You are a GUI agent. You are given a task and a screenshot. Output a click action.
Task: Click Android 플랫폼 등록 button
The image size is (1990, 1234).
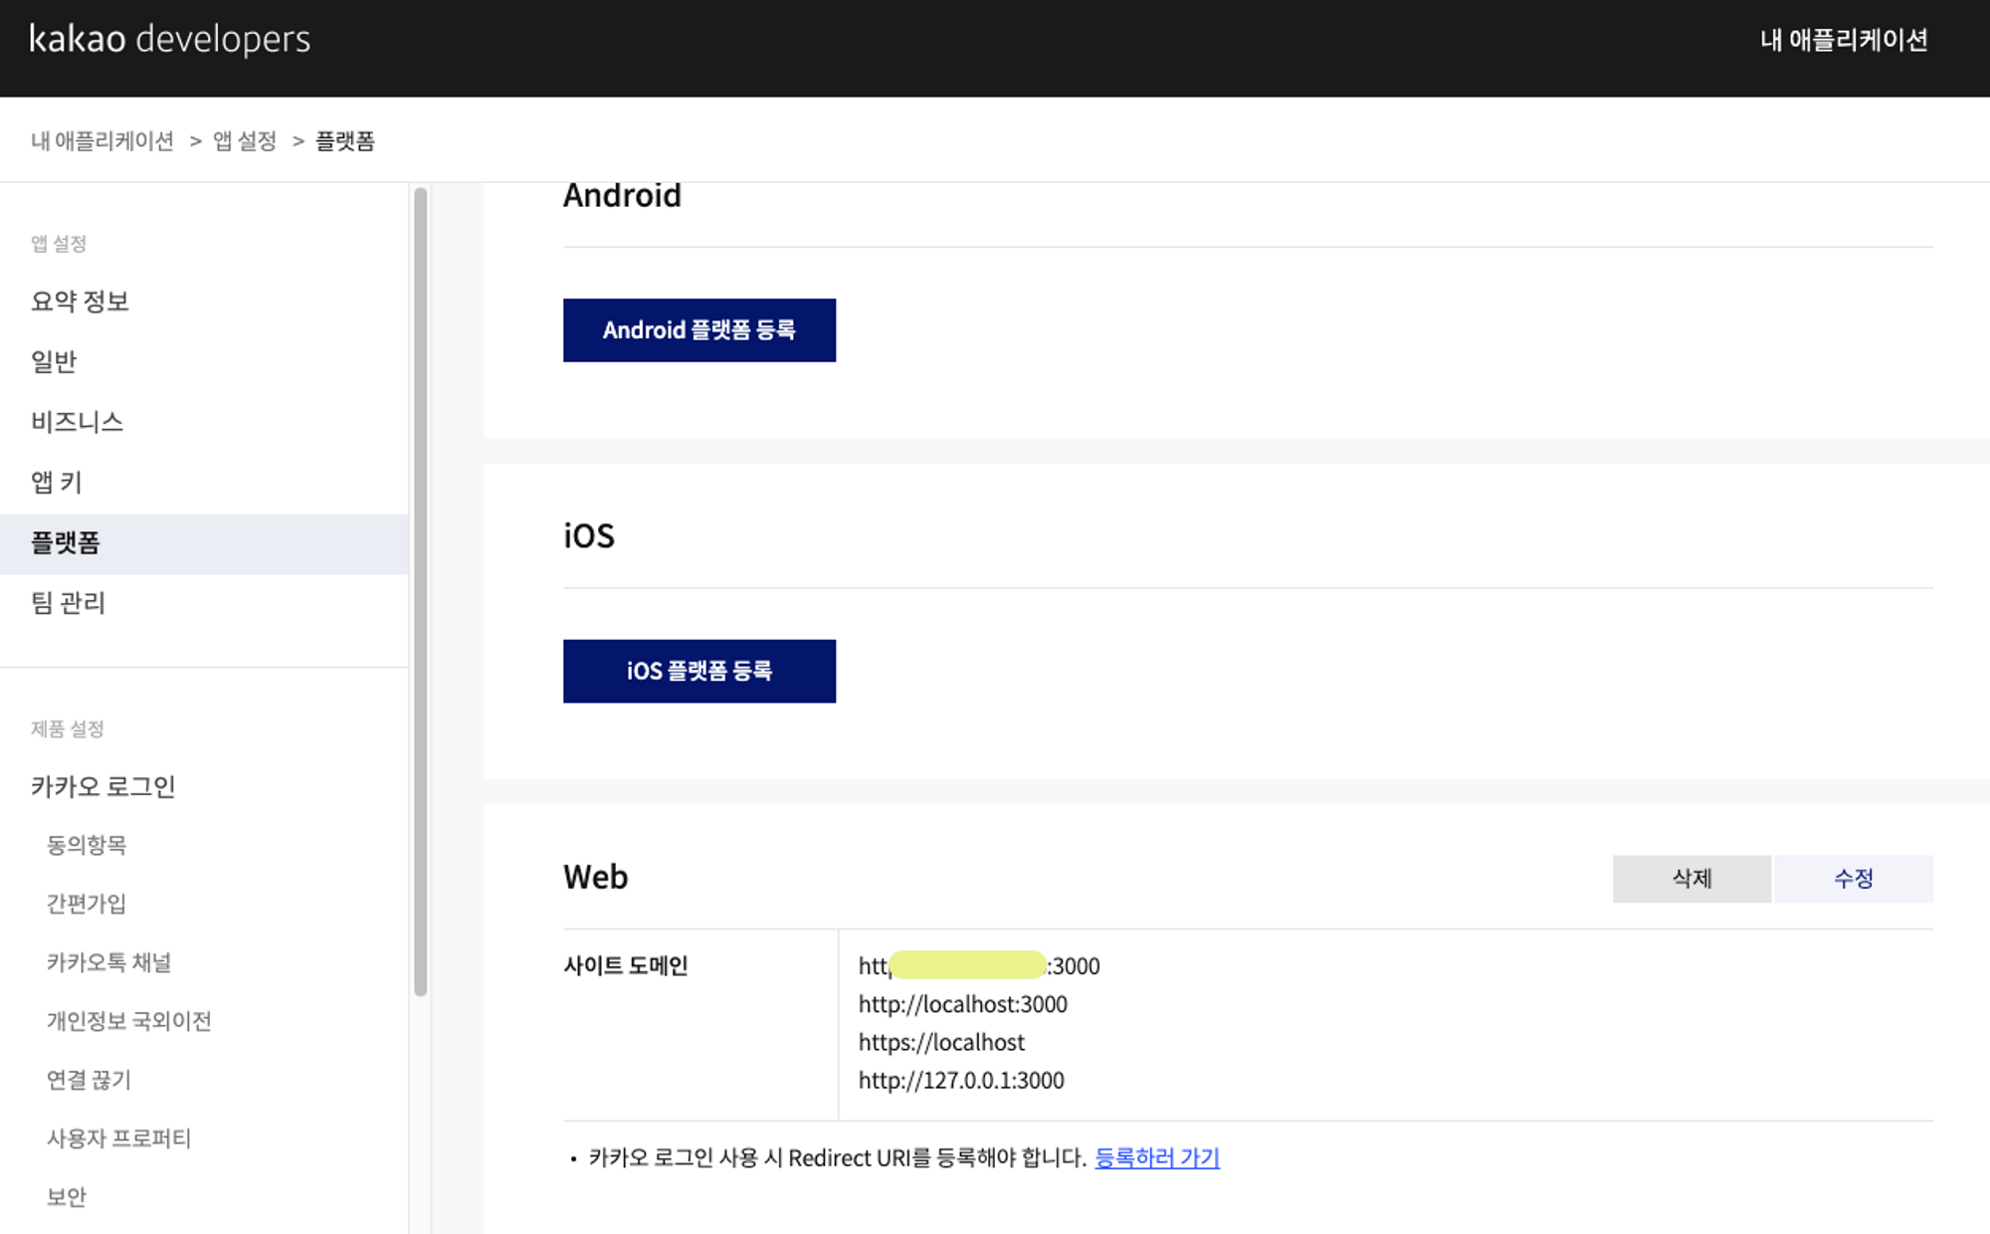pyautogui.click(x=698, y=330)
